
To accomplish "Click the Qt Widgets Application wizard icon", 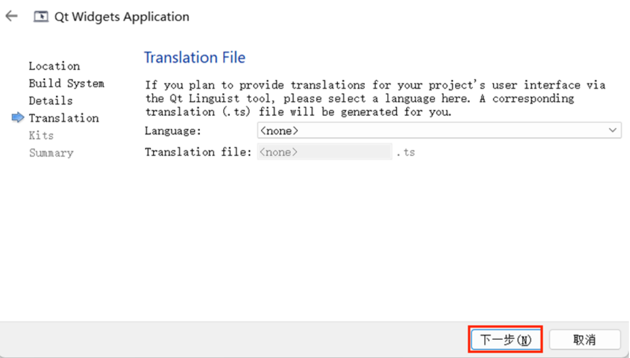I will pyautogui.click(x=40, y=16).
